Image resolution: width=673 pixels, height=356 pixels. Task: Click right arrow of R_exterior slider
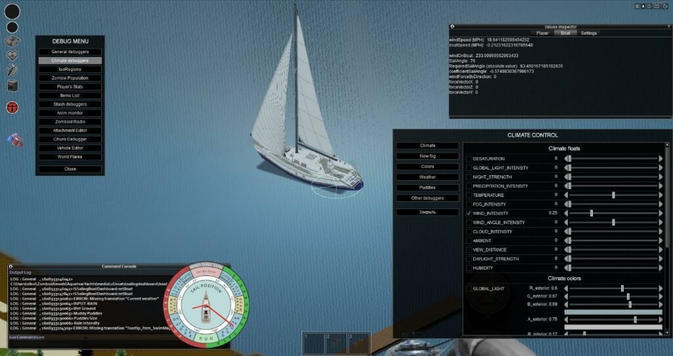[x=661, y=288]
